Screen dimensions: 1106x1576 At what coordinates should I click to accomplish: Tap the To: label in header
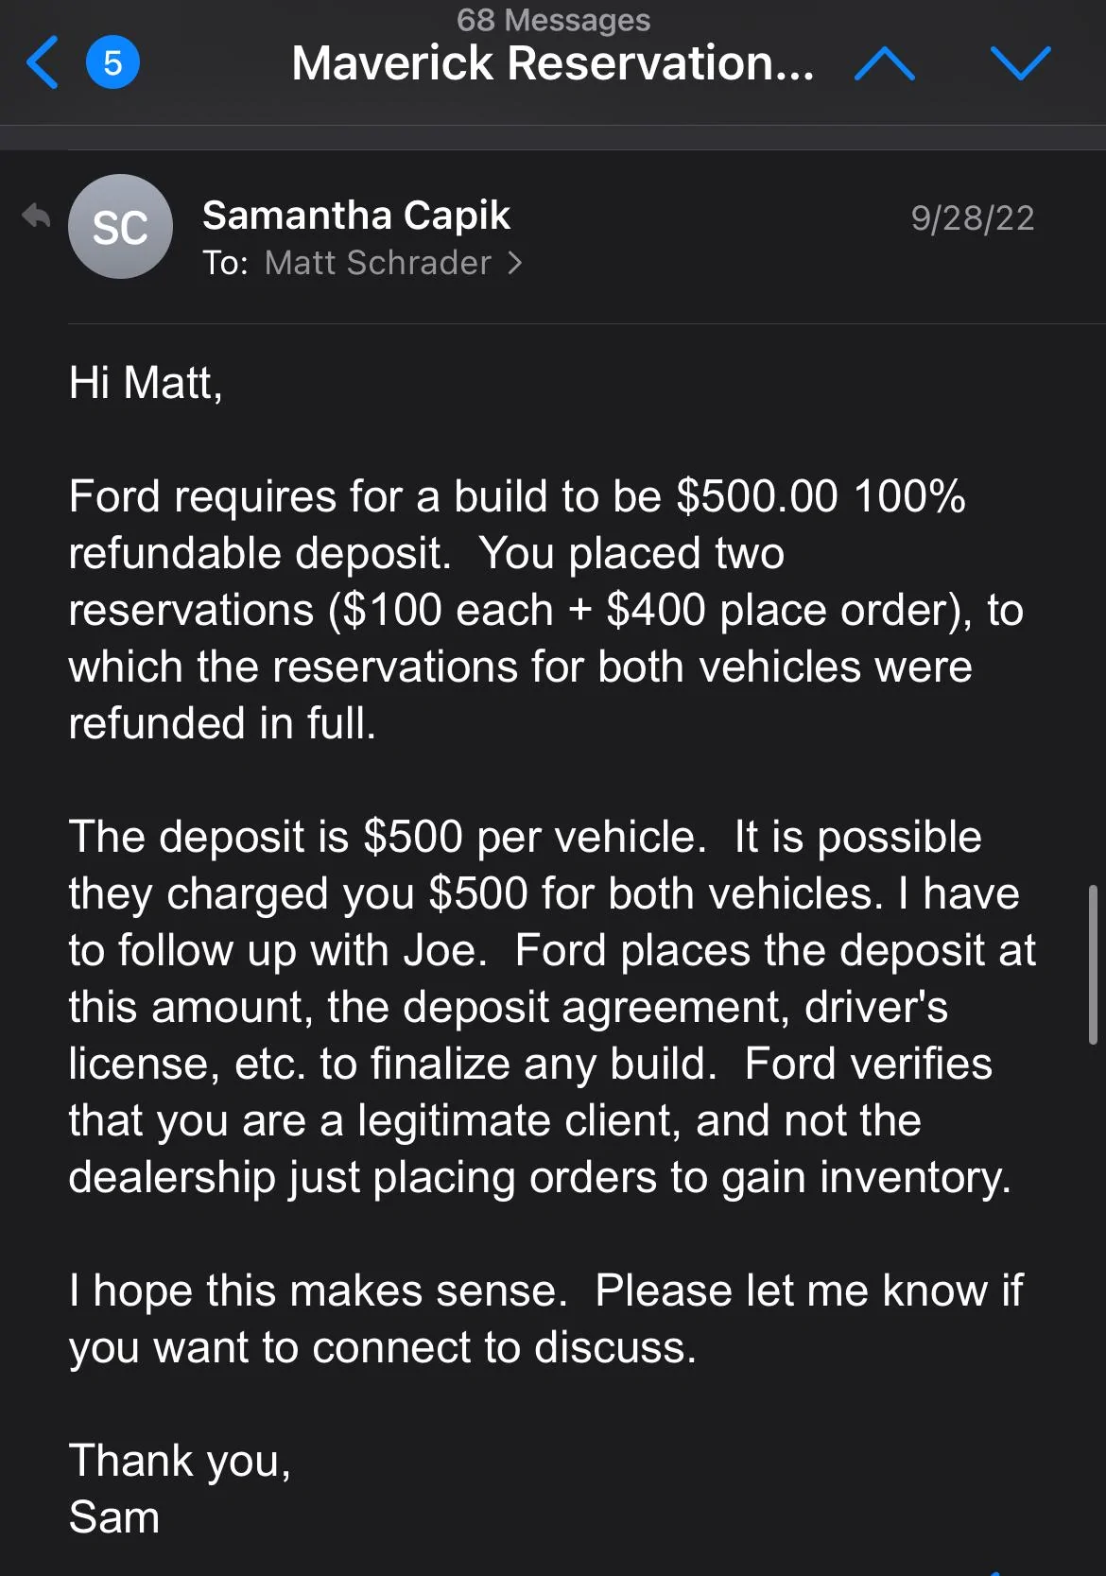click(x=226, y=263)
